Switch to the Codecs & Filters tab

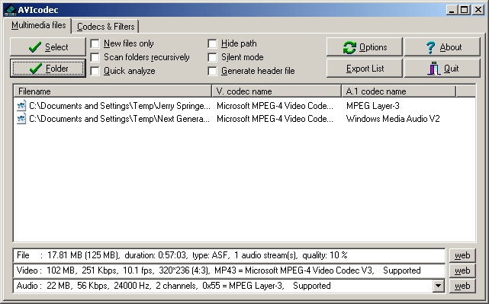106,27
